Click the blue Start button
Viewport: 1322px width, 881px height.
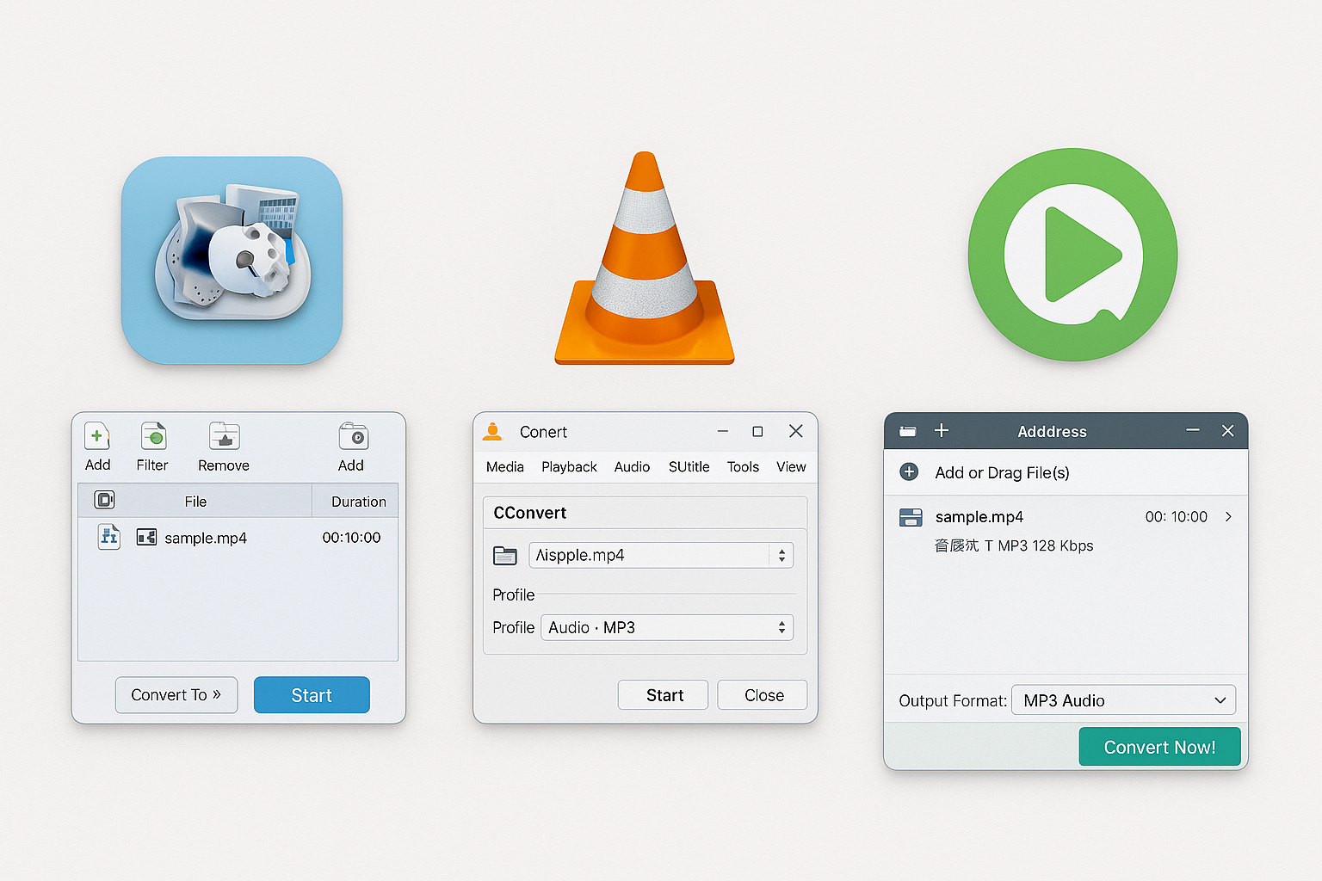[x=312, y=694]
